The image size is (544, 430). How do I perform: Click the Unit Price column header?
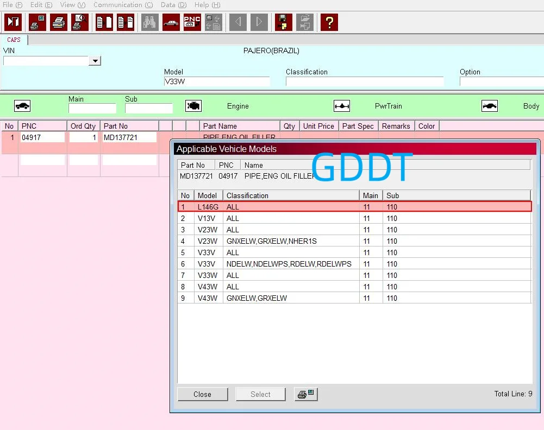[x=319, y=126]
